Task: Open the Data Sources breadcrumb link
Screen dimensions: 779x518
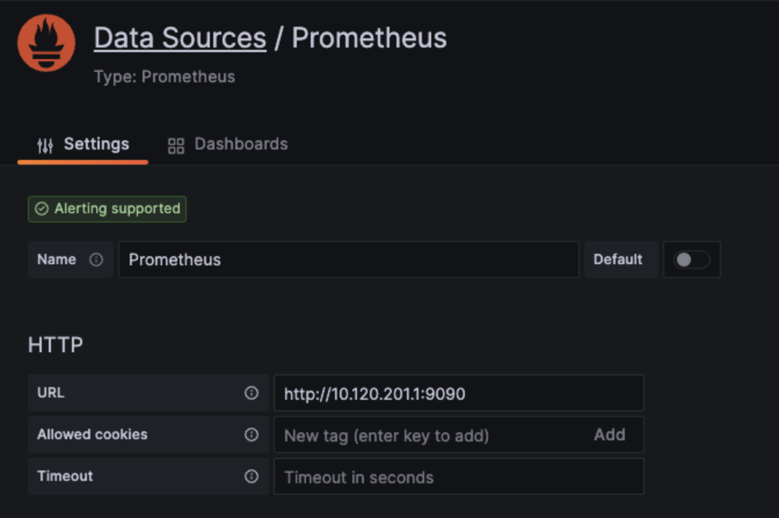Action: (180, 37)
